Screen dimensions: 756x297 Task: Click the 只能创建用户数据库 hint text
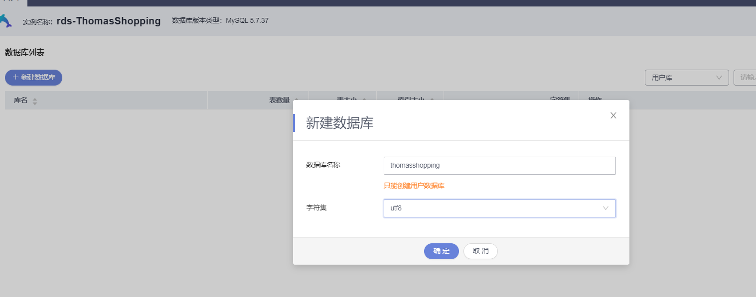[x=414, y=186]
